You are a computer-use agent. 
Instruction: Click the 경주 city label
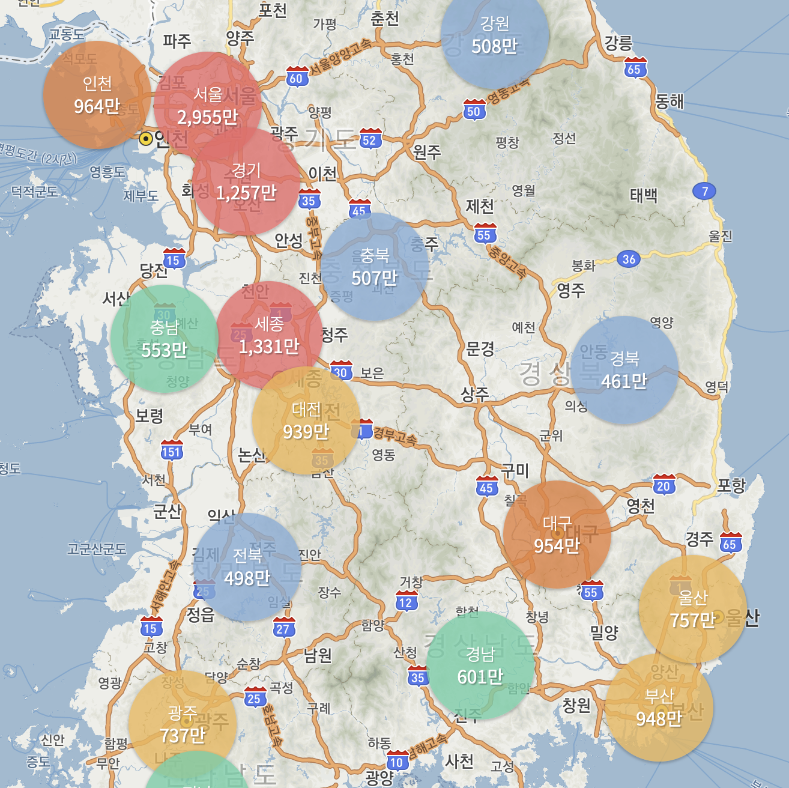click(x=700, y=539)
